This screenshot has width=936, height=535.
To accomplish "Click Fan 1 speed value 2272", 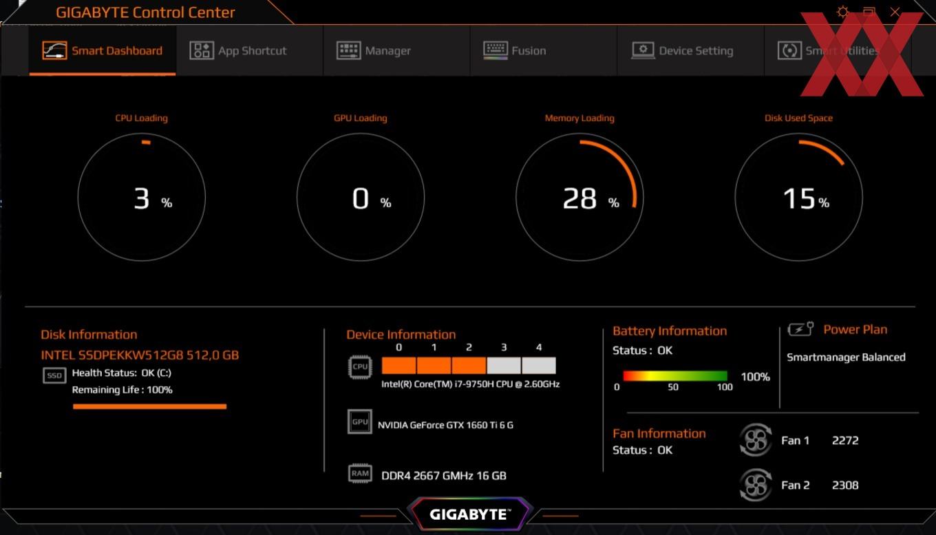I will tap(845, 441).
